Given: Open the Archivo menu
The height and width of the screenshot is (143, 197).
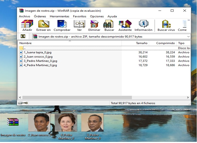Looking at the screenshot, I should [x=25, y=16].
